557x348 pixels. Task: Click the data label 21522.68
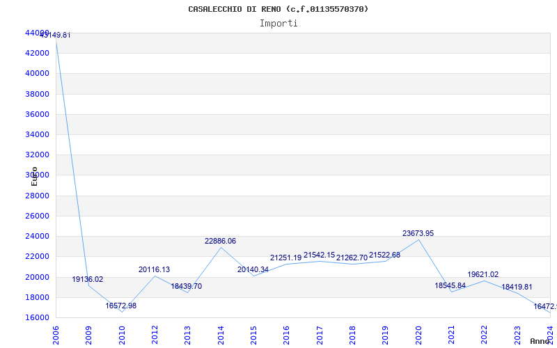[385, 255]
